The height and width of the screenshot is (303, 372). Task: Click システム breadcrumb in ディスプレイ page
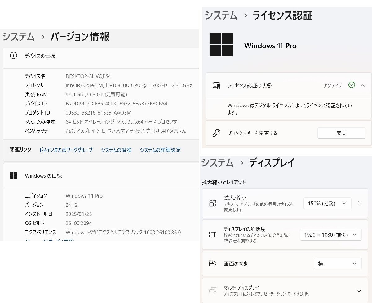click(x=217, y=162)
